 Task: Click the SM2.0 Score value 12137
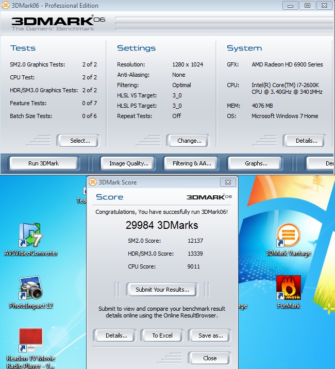195,241
